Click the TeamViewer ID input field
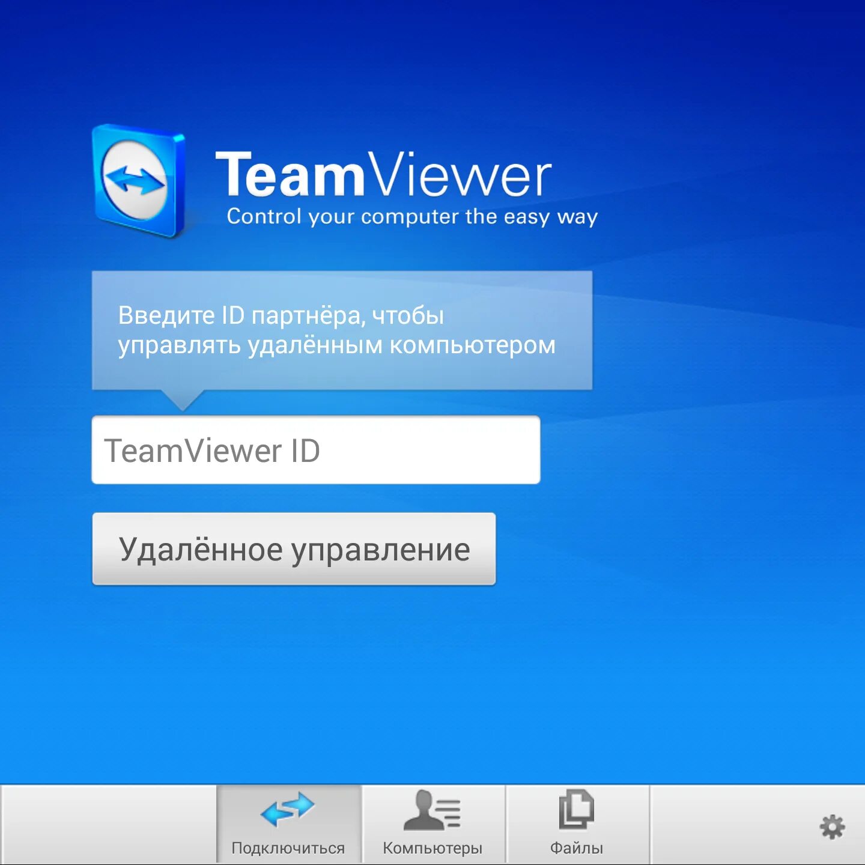Screen dimensions: 865x865 [316, 450]
